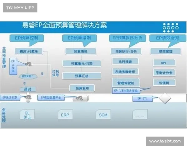The width and height of the screenshot is (187, 149).
Task: Click the title 易磐EP全面预算管理解决方案
Action: [64, 25]
